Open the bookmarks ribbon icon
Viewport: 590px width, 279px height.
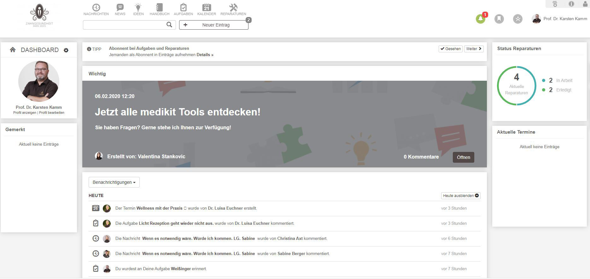499,19
